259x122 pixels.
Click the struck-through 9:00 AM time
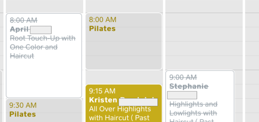coord(183,77)
